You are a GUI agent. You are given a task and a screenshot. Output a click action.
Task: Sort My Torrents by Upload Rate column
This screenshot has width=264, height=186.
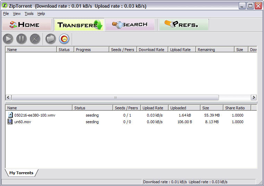click(x=155, y=108)
